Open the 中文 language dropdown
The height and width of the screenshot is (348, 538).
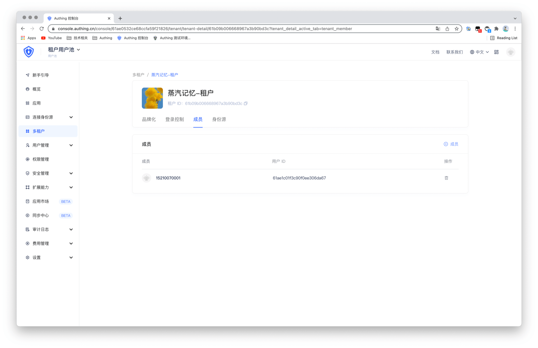479,52
